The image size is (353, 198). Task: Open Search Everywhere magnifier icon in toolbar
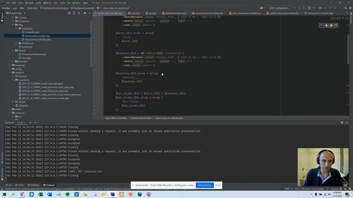click(x=345, y=8)
